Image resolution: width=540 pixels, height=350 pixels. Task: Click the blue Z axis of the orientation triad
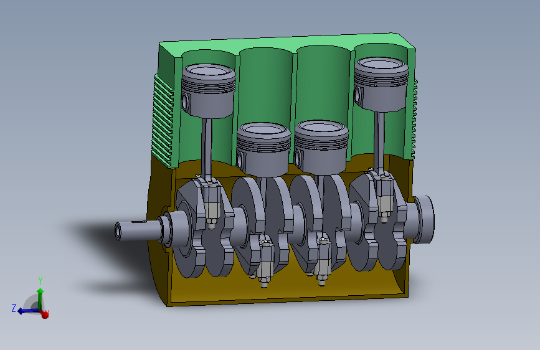(x=28, y=311)
